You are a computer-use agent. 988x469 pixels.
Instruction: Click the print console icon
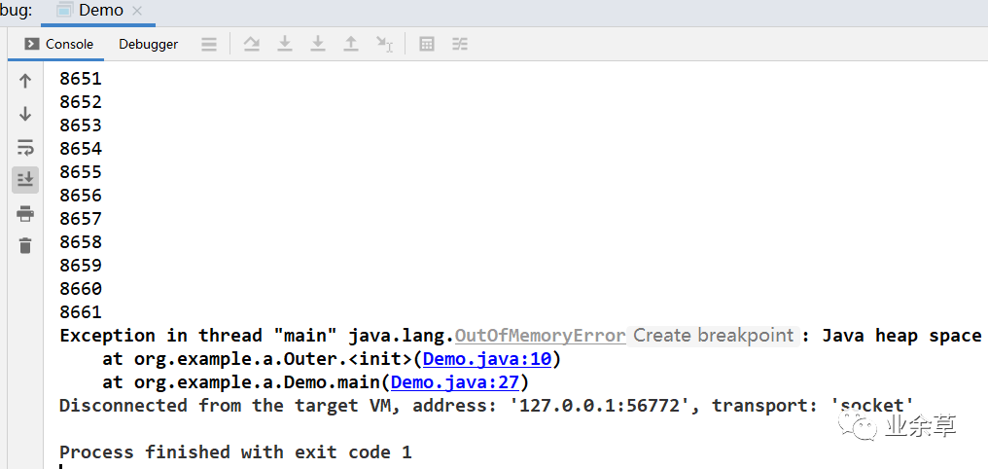[x=25, y=214]
